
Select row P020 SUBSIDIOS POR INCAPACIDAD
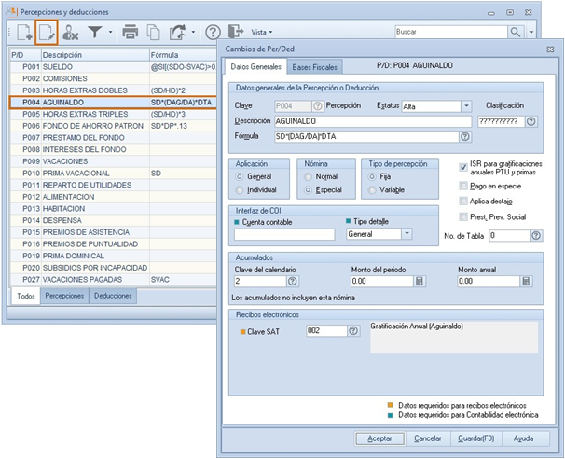113,268
